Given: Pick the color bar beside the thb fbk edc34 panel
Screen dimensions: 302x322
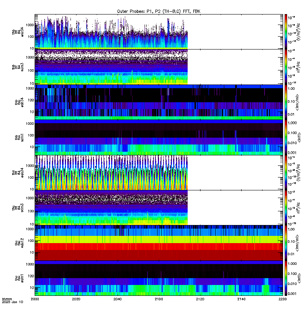Looking at the screenshot, I should (x=286, y=102).
